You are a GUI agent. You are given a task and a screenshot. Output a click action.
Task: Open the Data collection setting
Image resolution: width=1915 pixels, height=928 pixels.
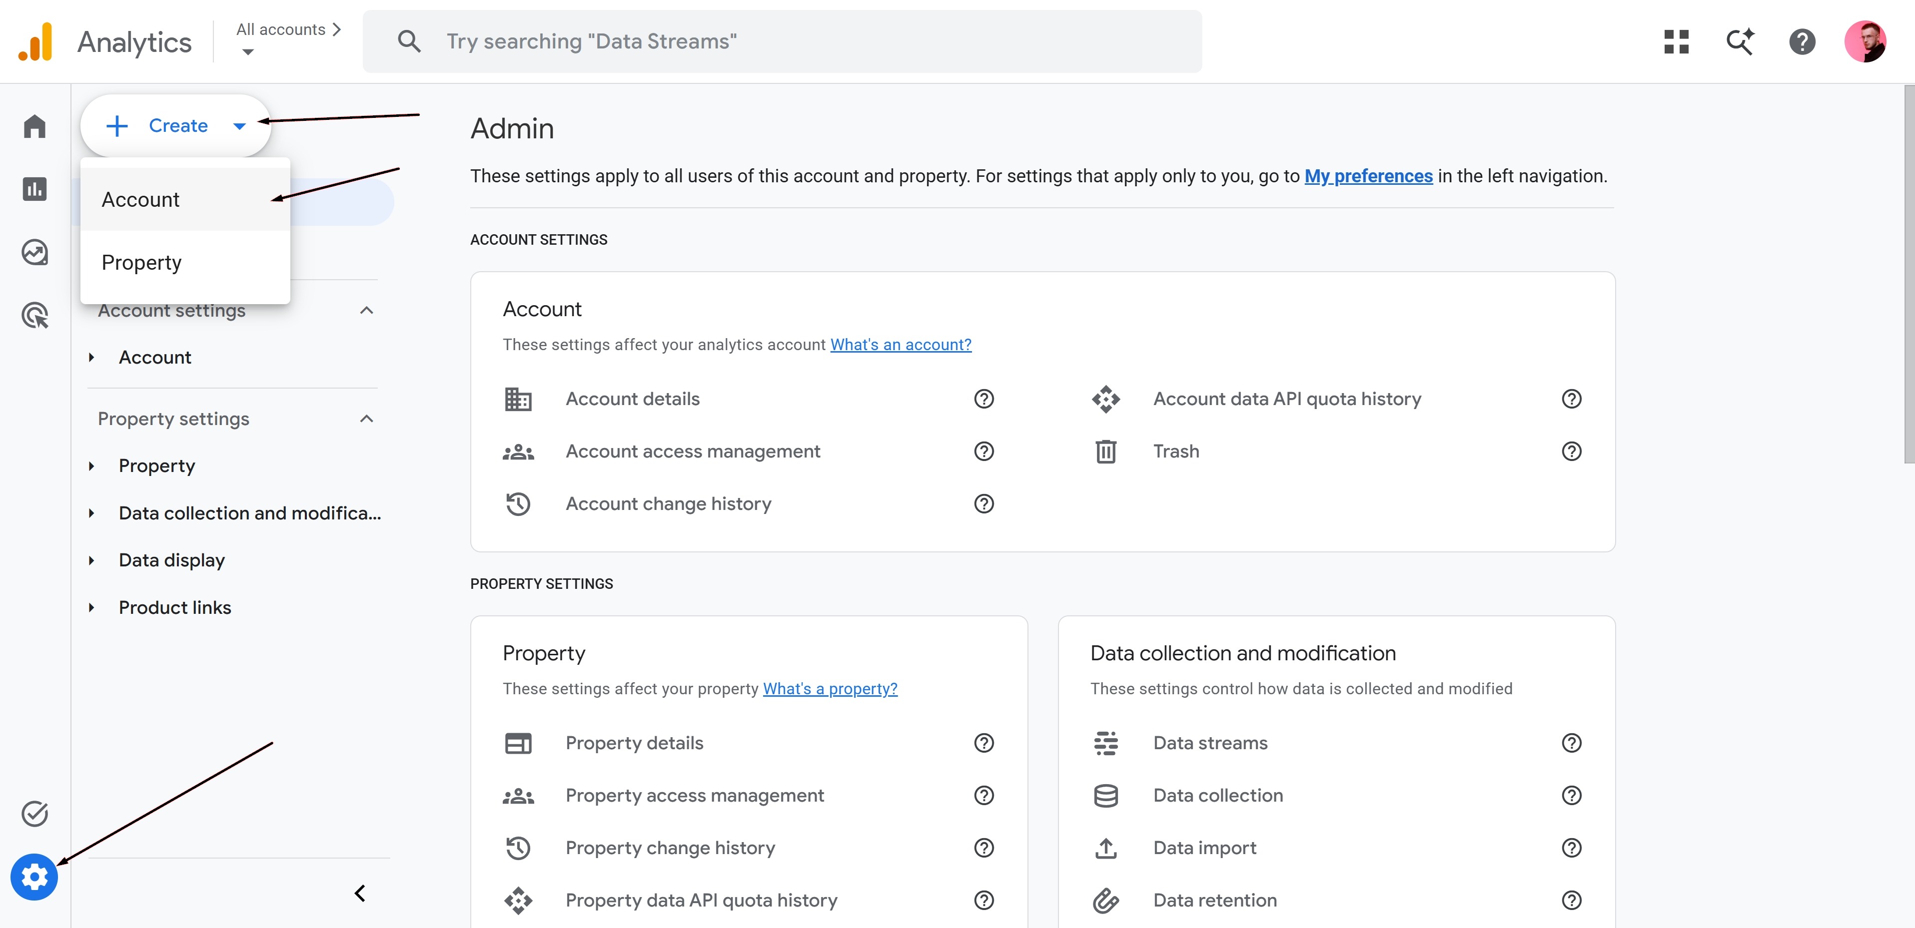[x=1218, y=795]
